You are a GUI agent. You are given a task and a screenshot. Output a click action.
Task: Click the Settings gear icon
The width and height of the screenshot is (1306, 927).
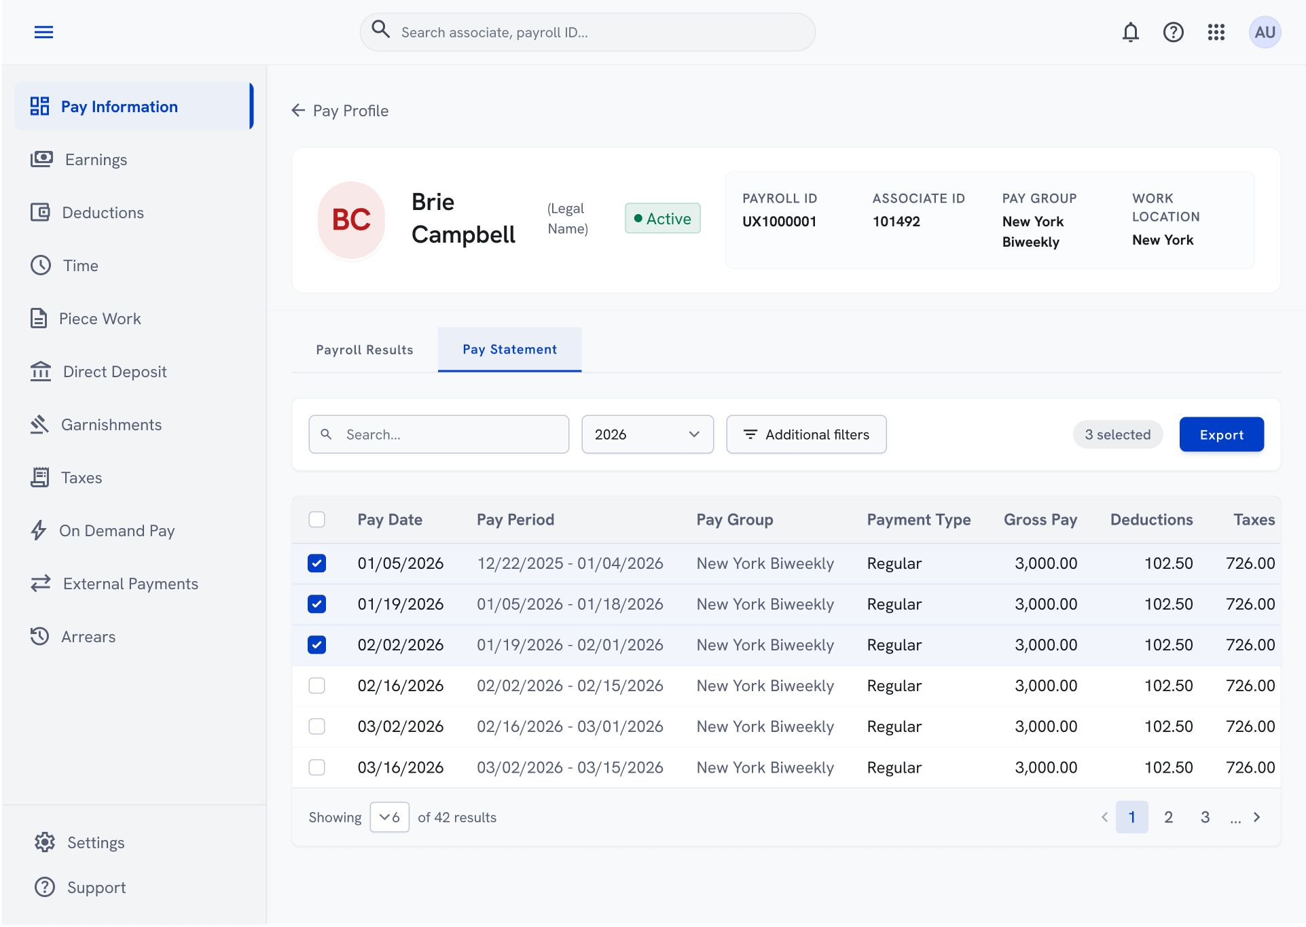(x=45, y=842)
